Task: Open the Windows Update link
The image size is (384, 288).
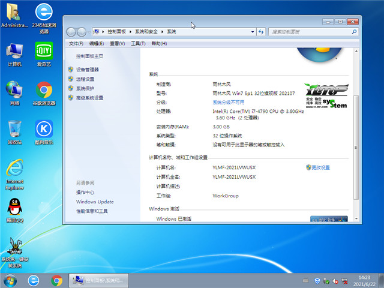Action: click(x=95, y=202)
